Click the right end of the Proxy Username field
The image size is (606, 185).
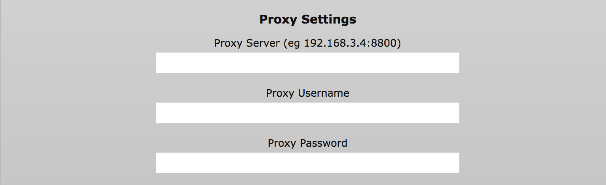pyautogui.click(x=453, y=113)
